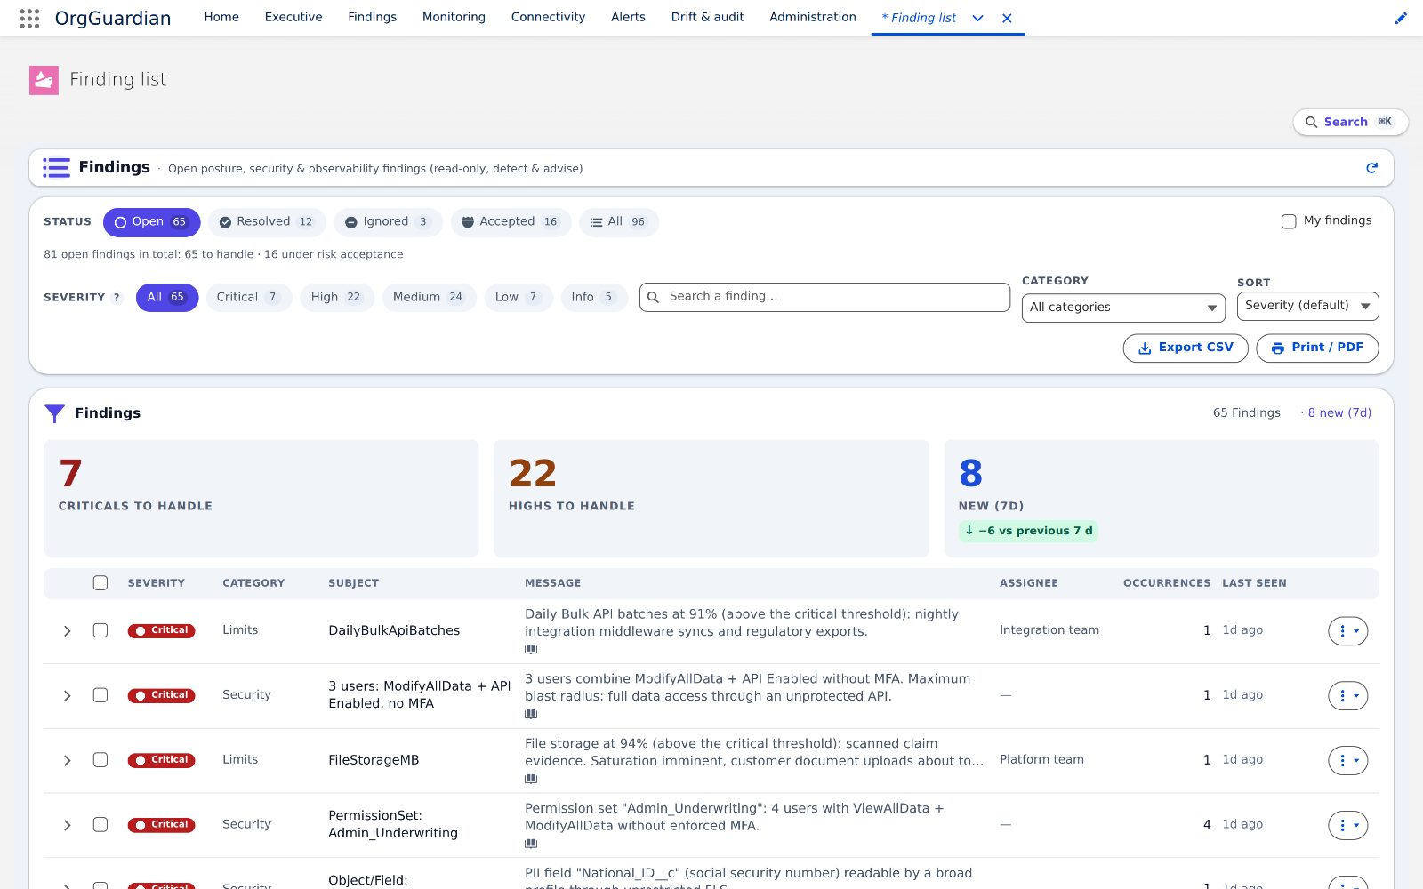Open the global Search box

coord(1350,122)
